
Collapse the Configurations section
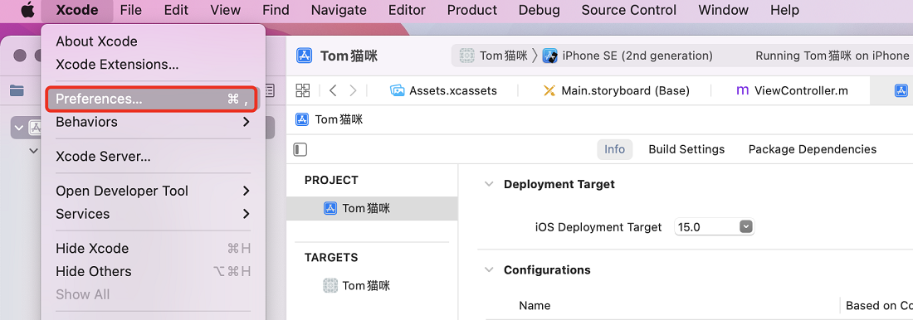pos(489,270)
